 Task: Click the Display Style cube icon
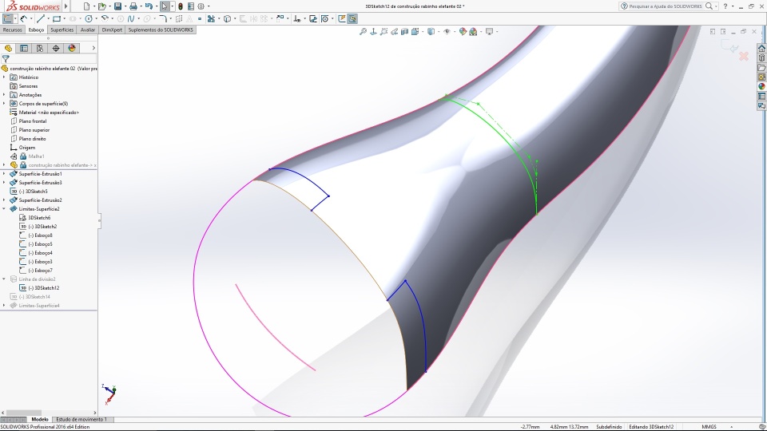(x=431, y=31)
